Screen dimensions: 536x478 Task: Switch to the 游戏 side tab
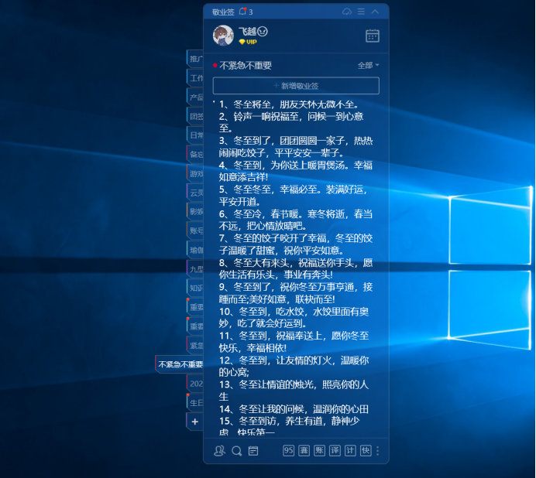195,174
